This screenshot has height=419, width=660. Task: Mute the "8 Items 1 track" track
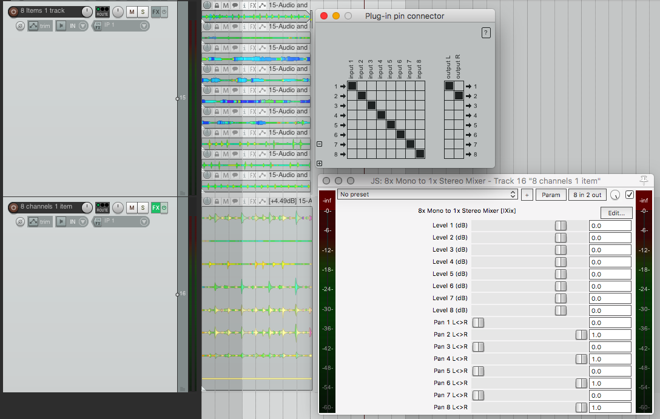tap(131, 12)
